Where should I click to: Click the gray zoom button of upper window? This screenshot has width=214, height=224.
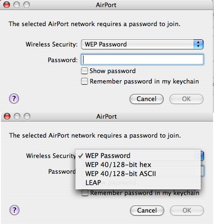[x=27, y=5]
